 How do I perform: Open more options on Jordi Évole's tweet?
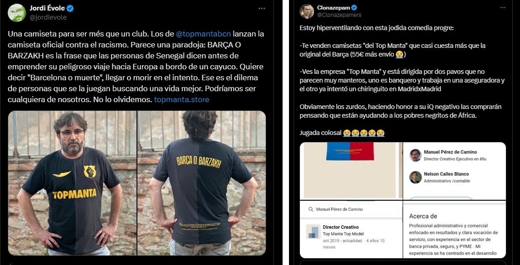[x=262, y=8]
